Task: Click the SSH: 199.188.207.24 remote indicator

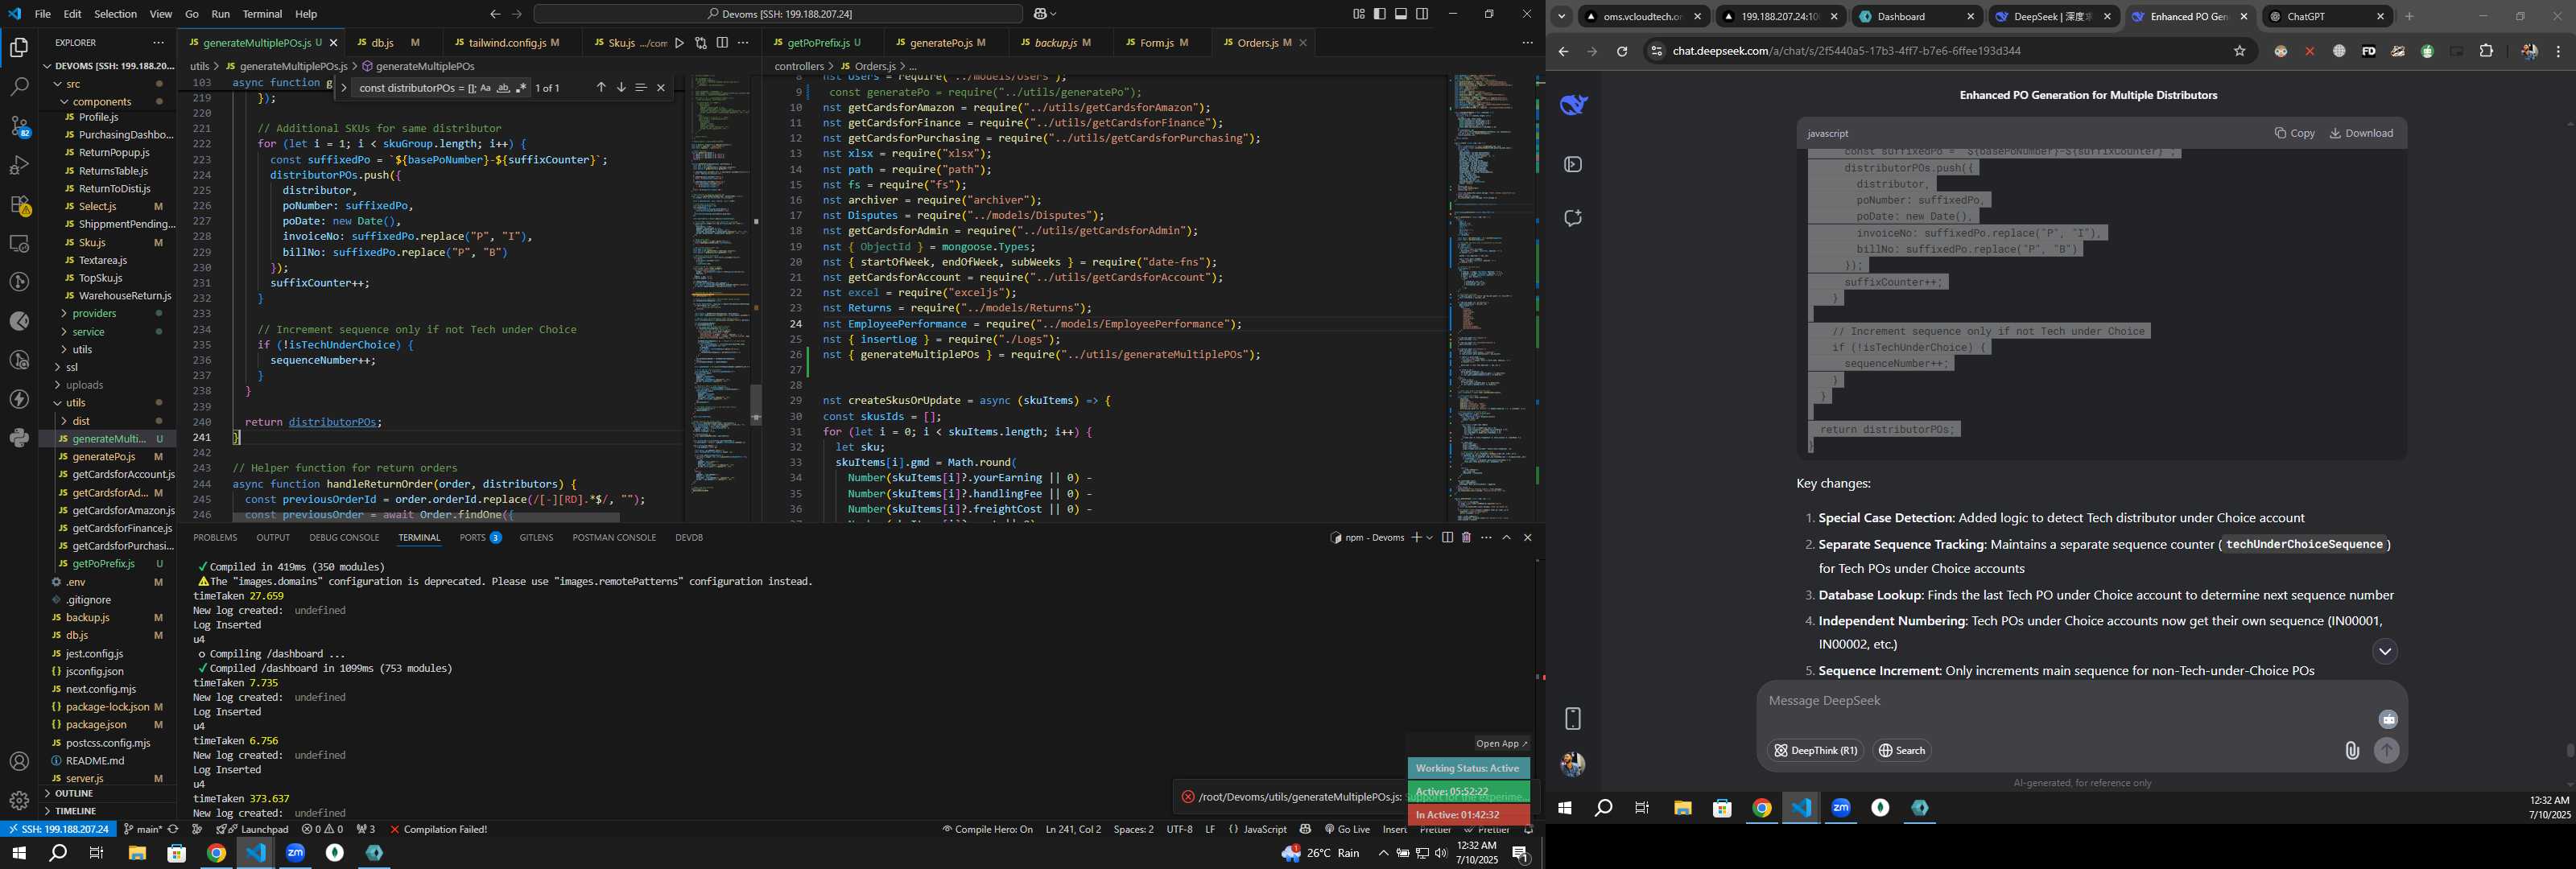Action: [x=58, y=830]
